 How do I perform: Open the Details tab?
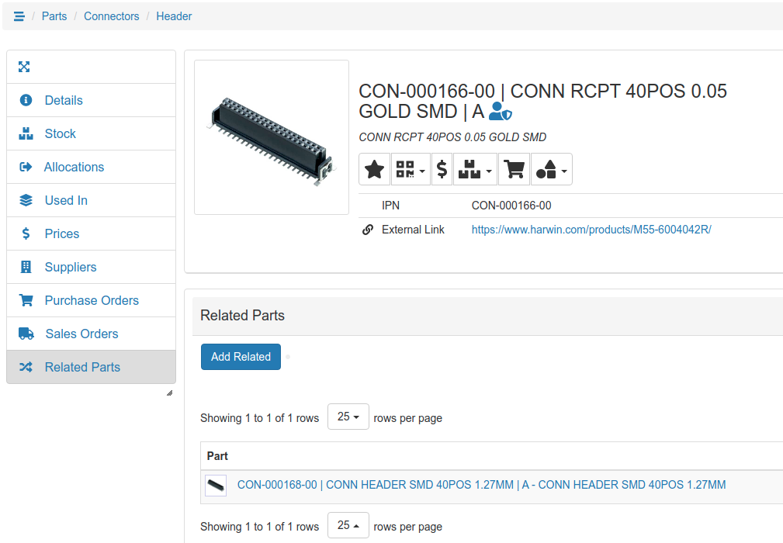pos(64,100)
